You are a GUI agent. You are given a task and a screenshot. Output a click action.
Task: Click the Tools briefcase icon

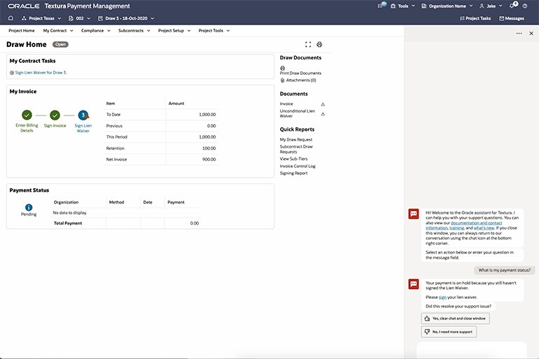(393, 6)
